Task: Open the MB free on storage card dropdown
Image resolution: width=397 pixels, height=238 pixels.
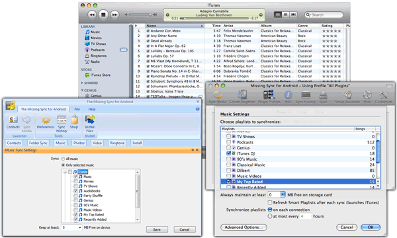Action: coord(283,194)
